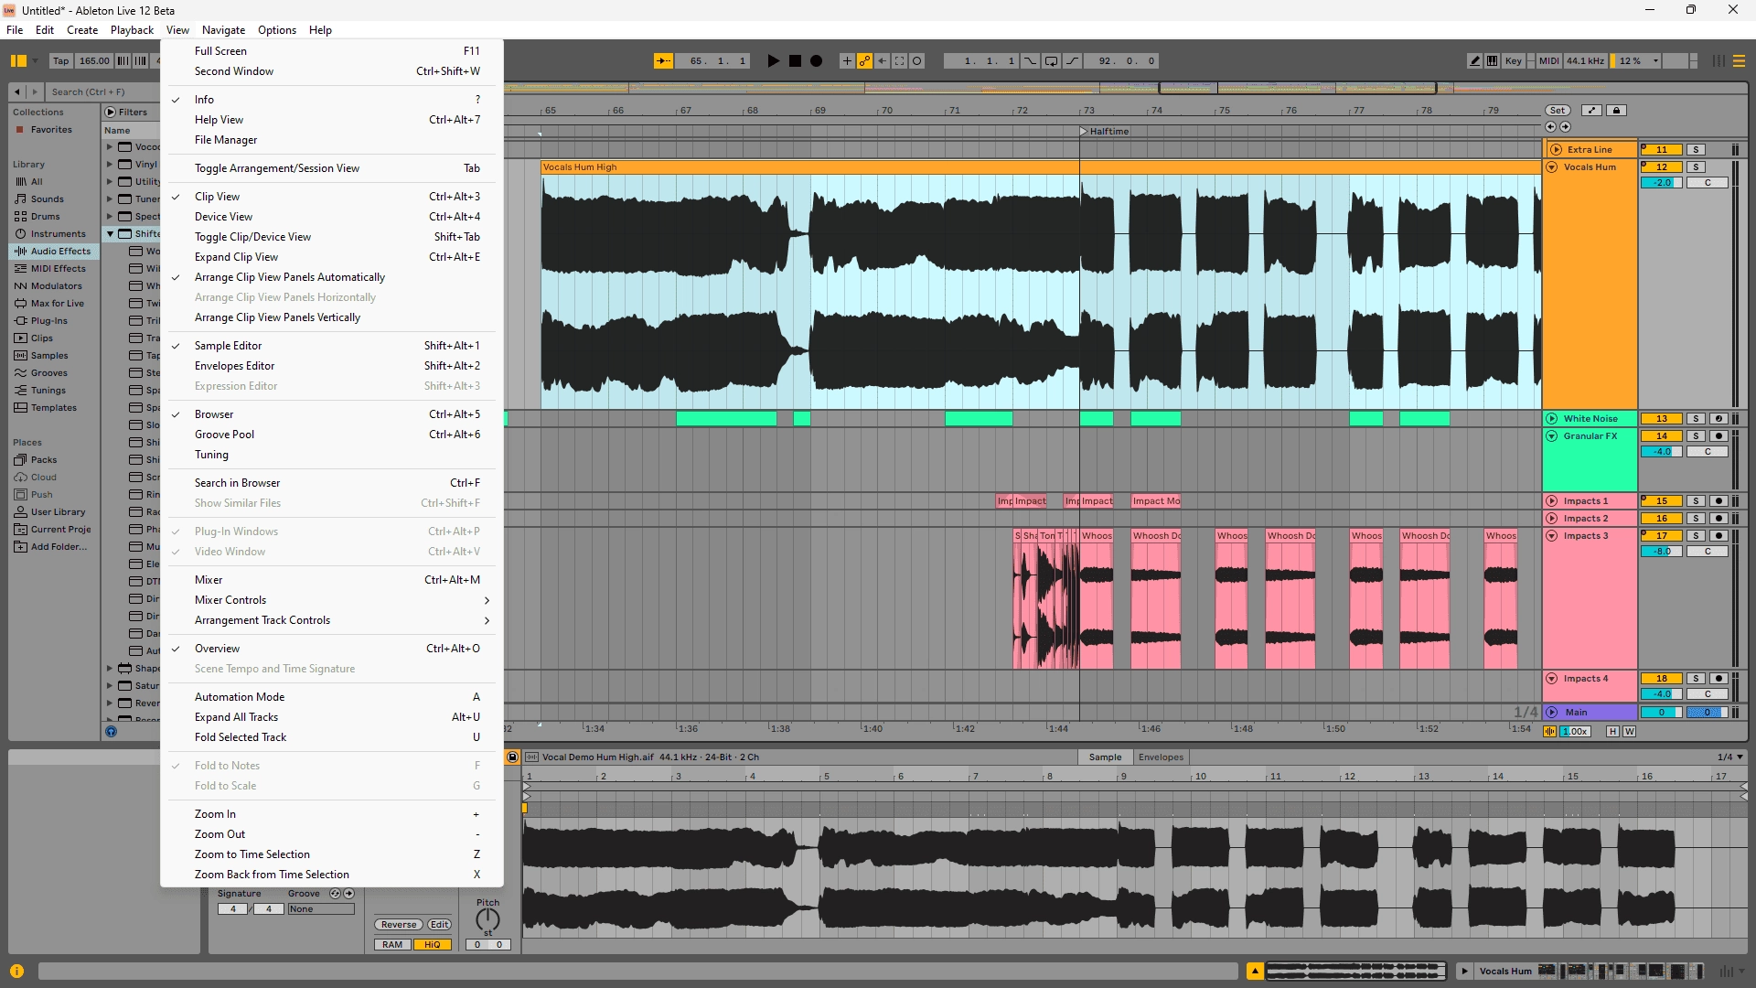The height and width of the screenshot is (988, 1756).
Task: Click the MIDI indicator button
Action: [1548, 61]
